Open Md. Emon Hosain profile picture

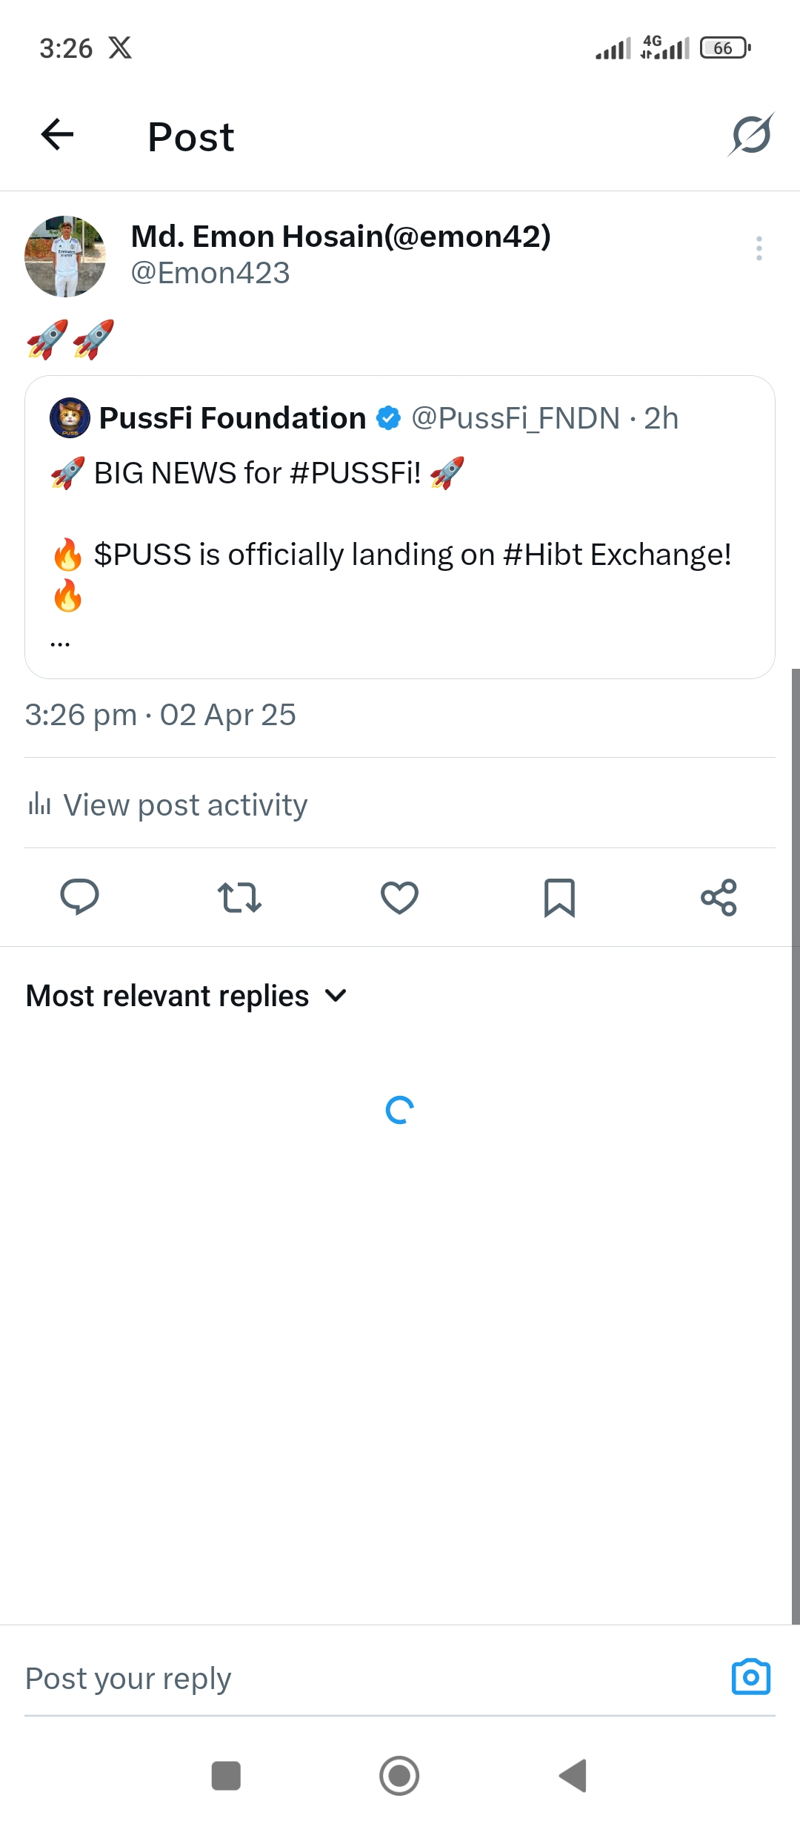click(x=65, y=257)
